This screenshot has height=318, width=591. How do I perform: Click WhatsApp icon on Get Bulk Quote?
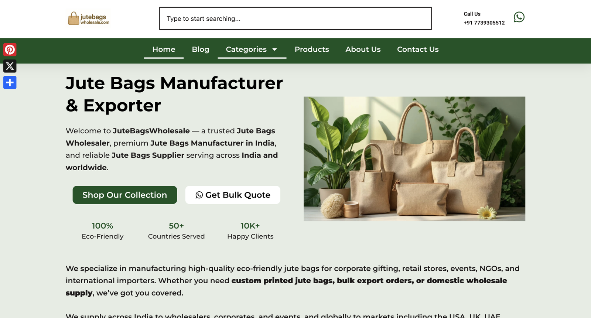pyautogui.click(x=199, y=195)
